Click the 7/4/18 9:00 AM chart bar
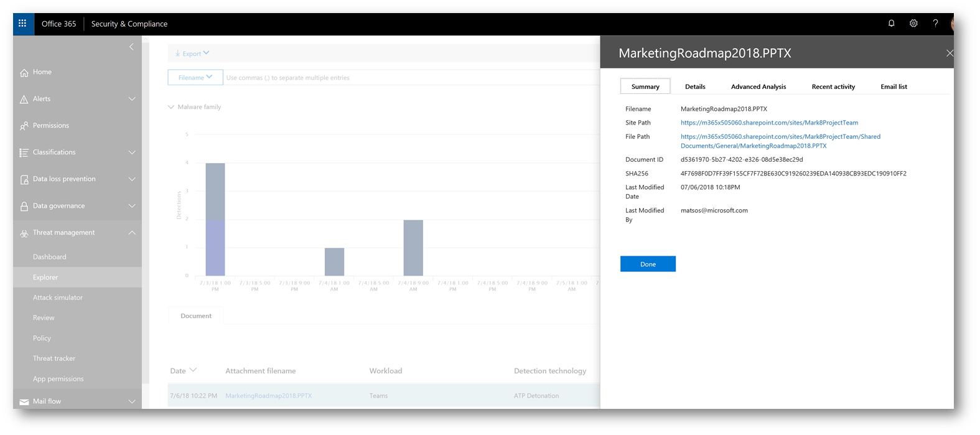 click(x=413, y=248)
